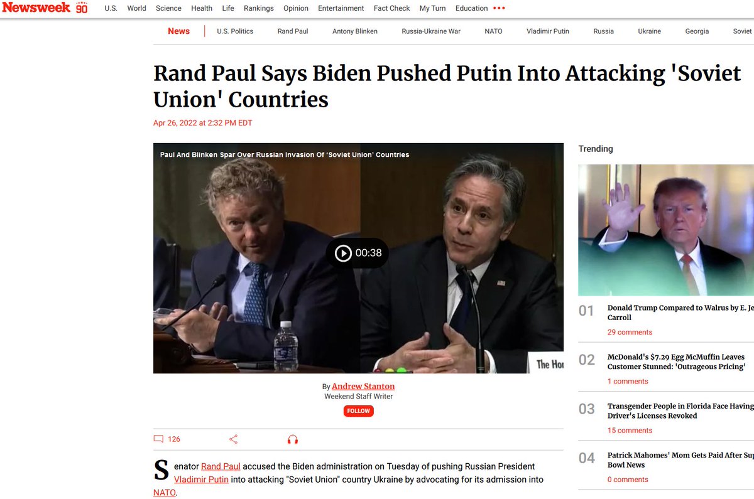This screenshot has height=499, width=754.
Task: Select the Antony Blinken topic tab
Action: tap(355, 31)
